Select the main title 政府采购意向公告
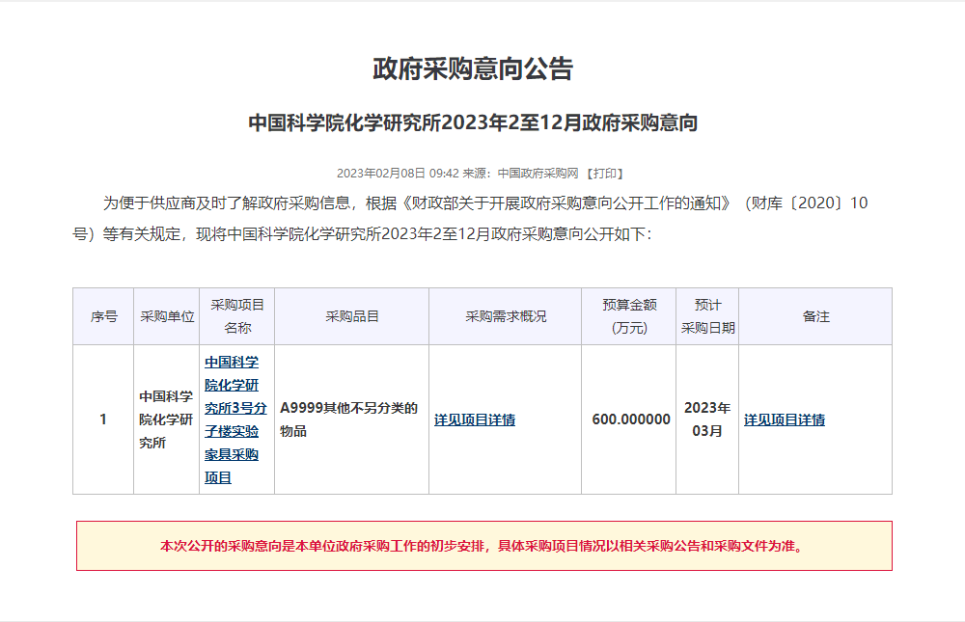This screenshot has width=965, height=622. coord(473,68)
